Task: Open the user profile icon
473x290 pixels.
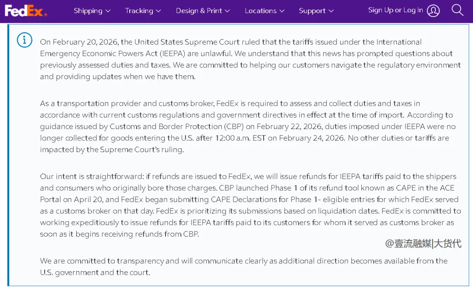Action: [x=433, y=10]
